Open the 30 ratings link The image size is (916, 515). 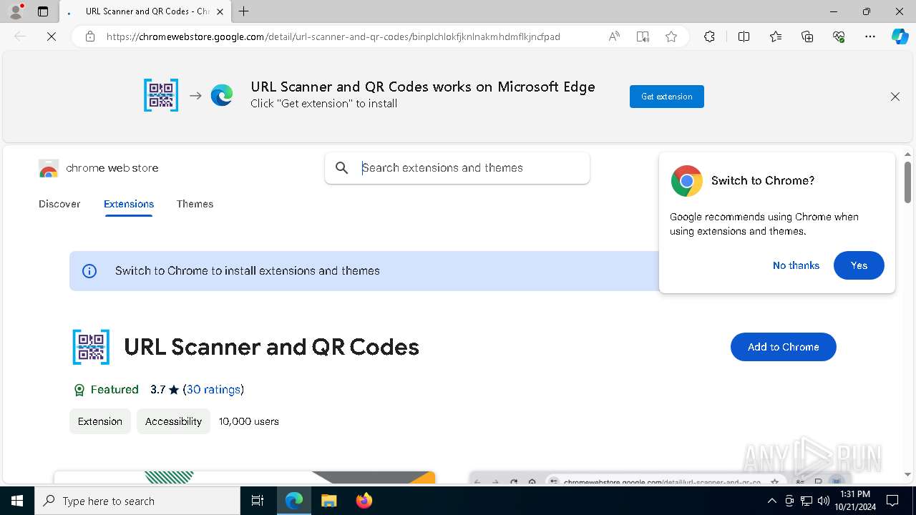(x=213, y=390)
